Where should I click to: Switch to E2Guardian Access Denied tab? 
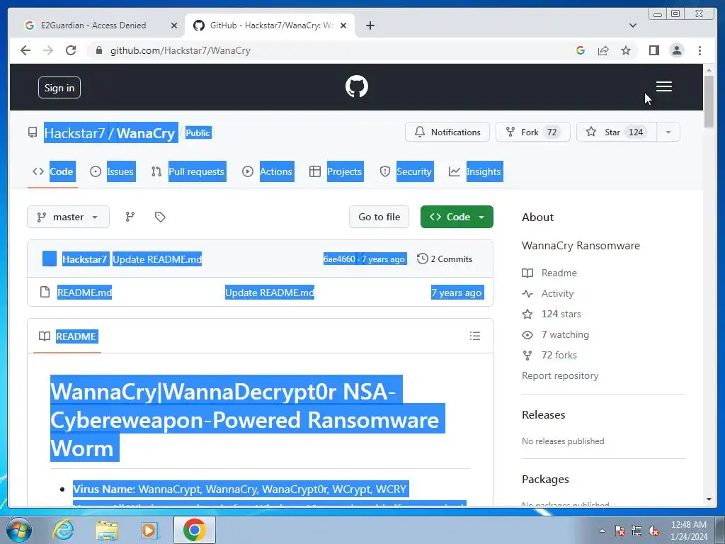click(x=94, y=25)
